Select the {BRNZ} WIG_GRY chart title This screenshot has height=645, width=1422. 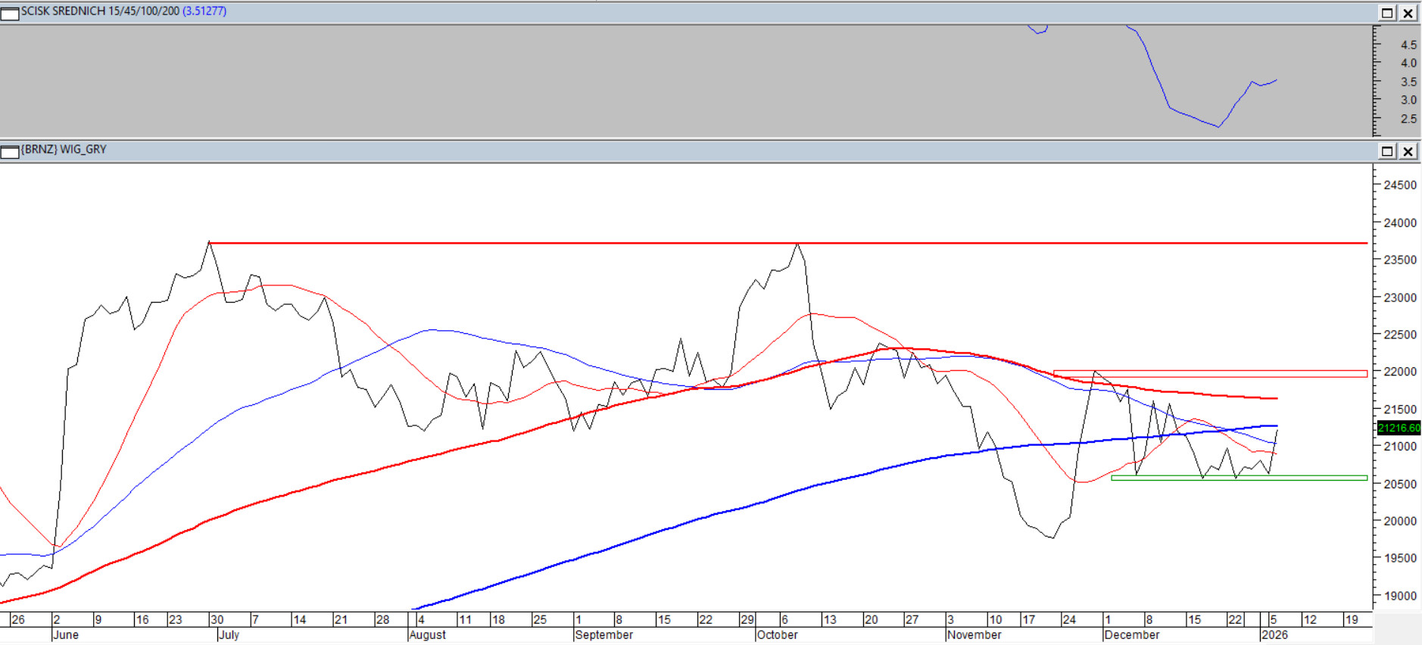click(64, 150)
